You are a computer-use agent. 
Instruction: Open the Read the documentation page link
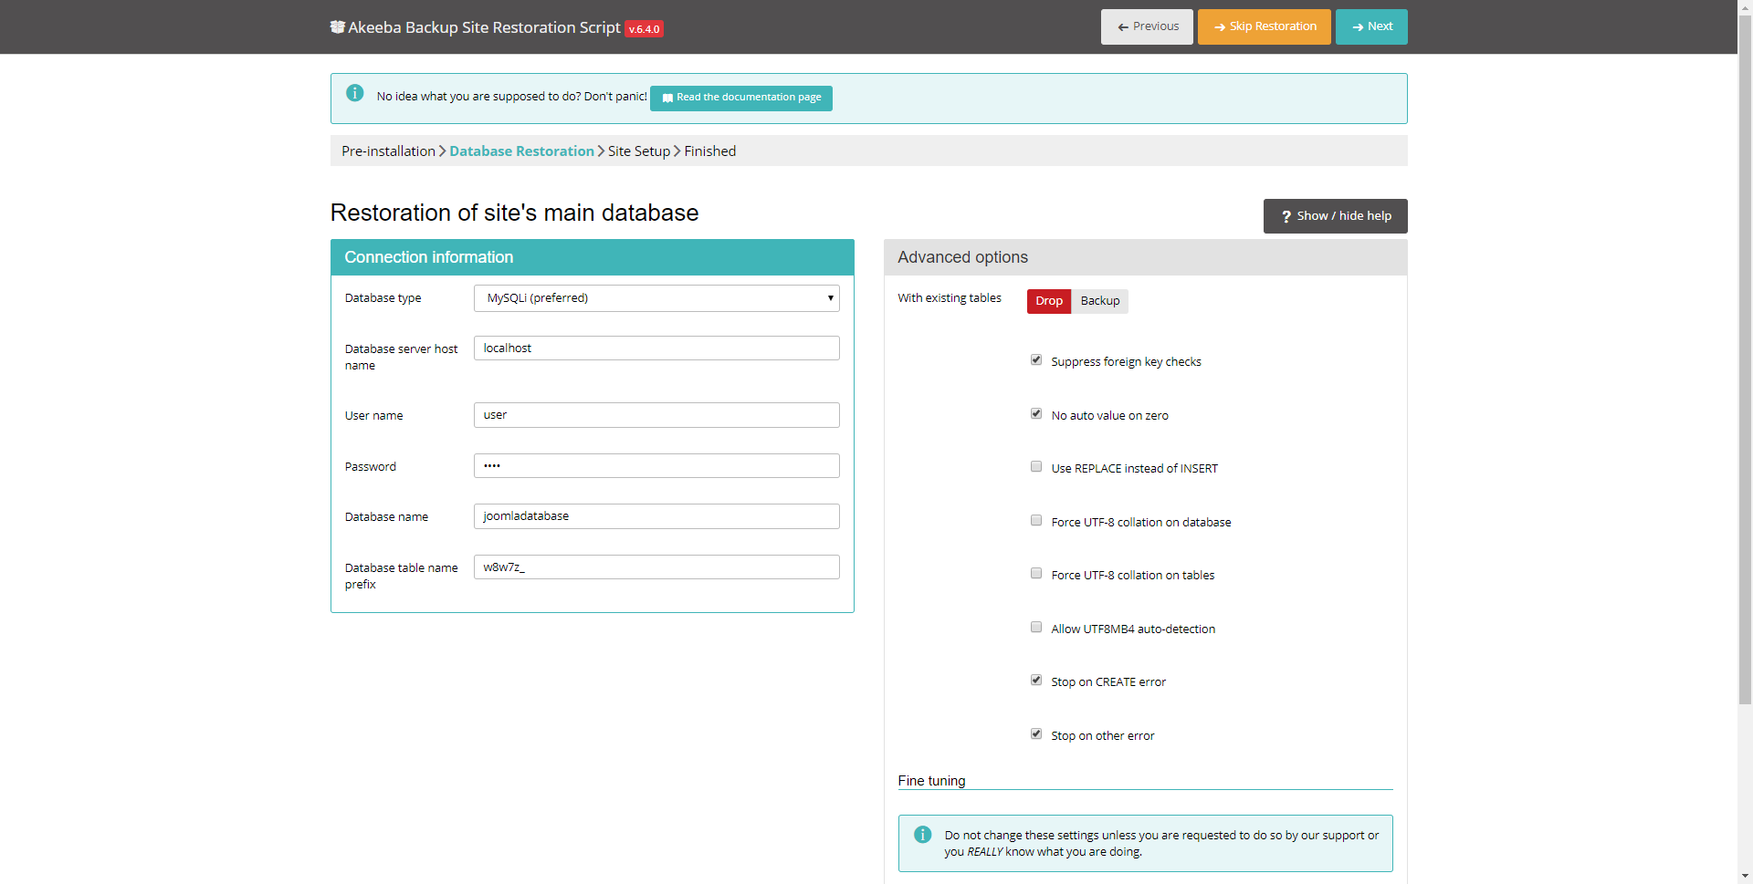740,98
